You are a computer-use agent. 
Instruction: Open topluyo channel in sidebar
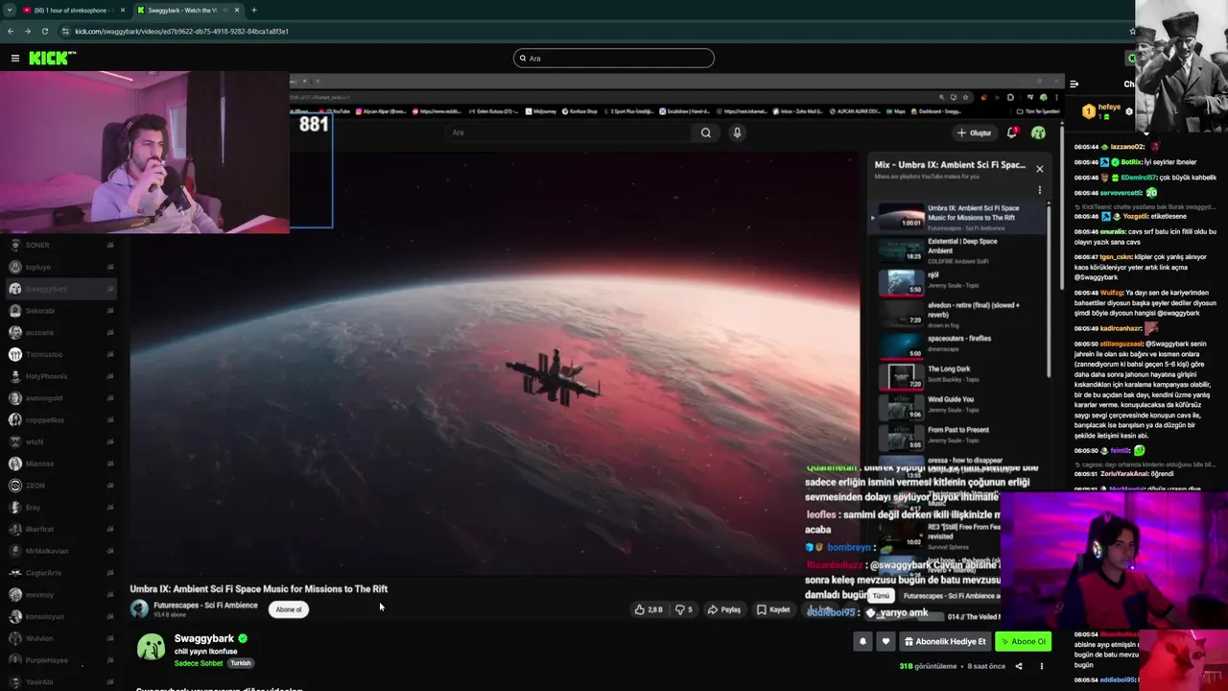[59, 267]
